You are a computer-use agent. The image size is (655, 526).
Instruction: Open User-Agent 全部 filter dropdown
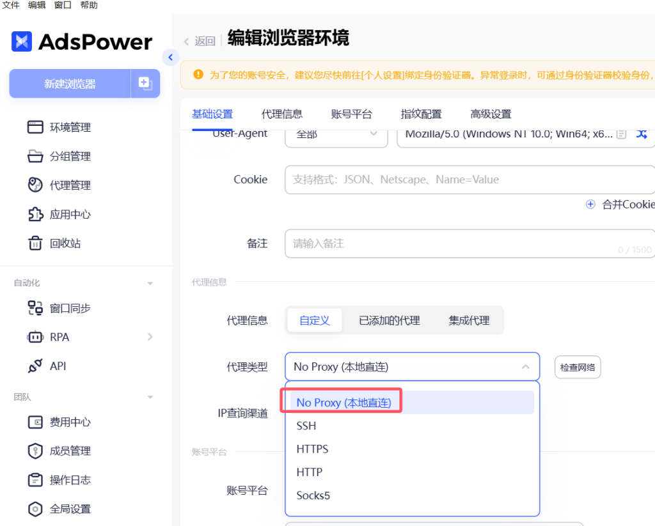click(x=336, y=134)
